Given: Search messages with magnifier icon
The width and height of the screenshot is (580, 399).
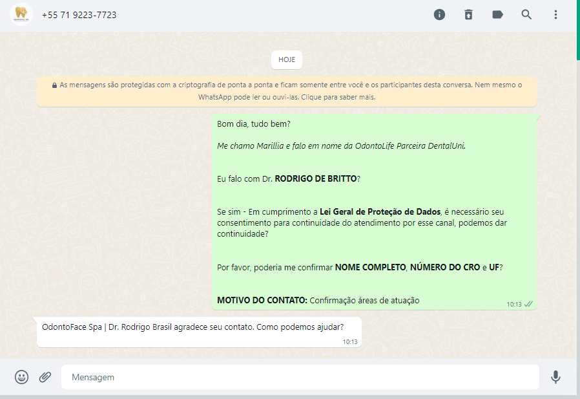Looking at the screenshot, I should [x=526, y=14].
